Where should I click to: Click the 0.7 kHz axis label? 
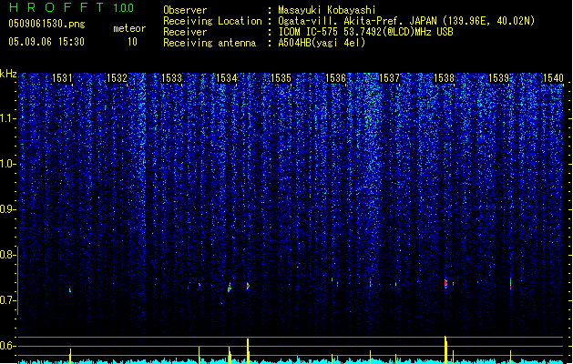(8, 300)
